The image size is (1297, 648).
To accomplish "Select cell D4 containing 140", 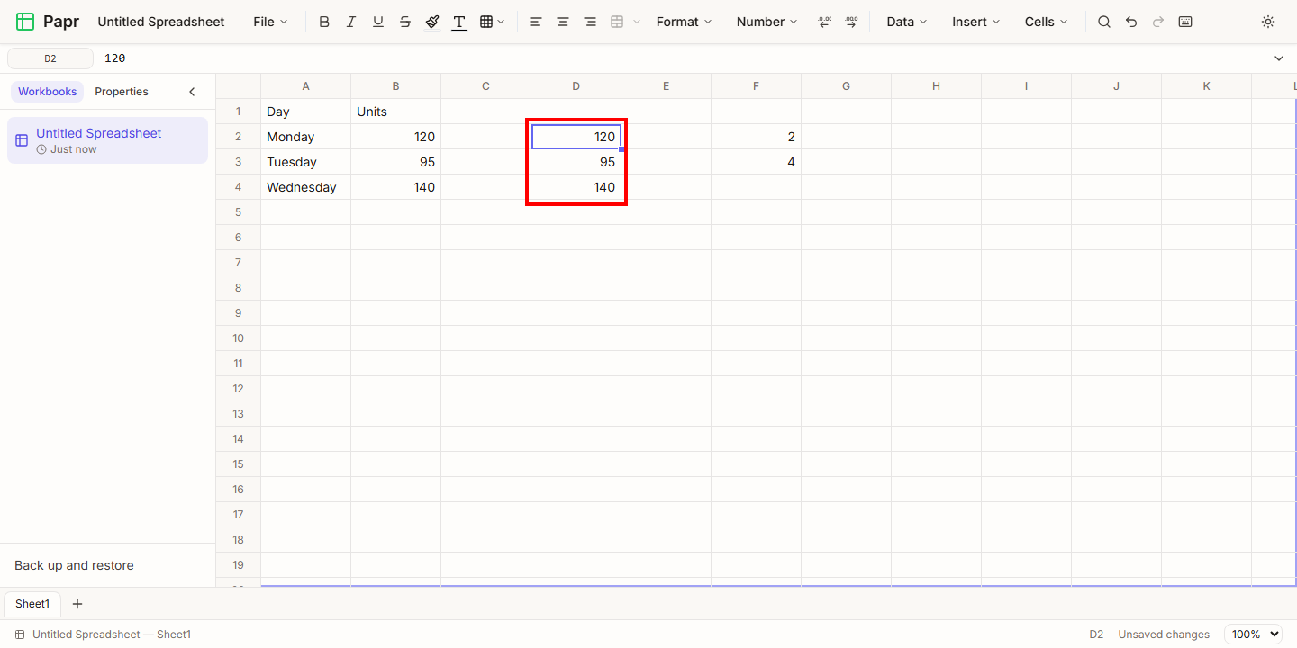I will click(576, 187).
